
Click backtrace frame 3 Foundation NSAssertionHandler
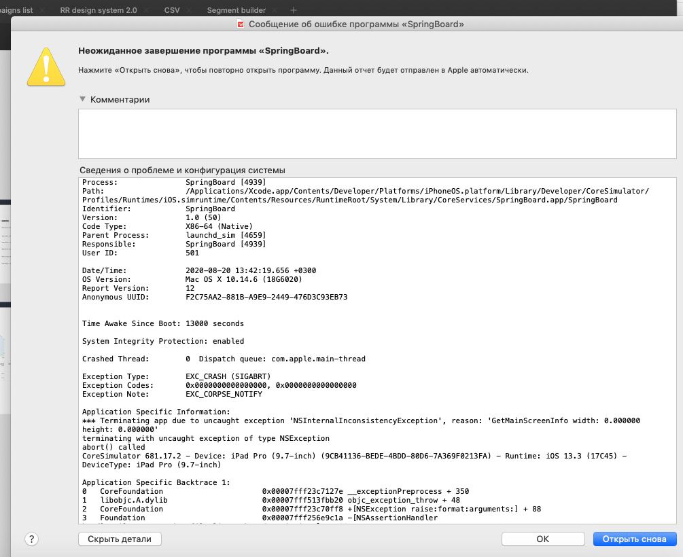[x=260, y=518]
